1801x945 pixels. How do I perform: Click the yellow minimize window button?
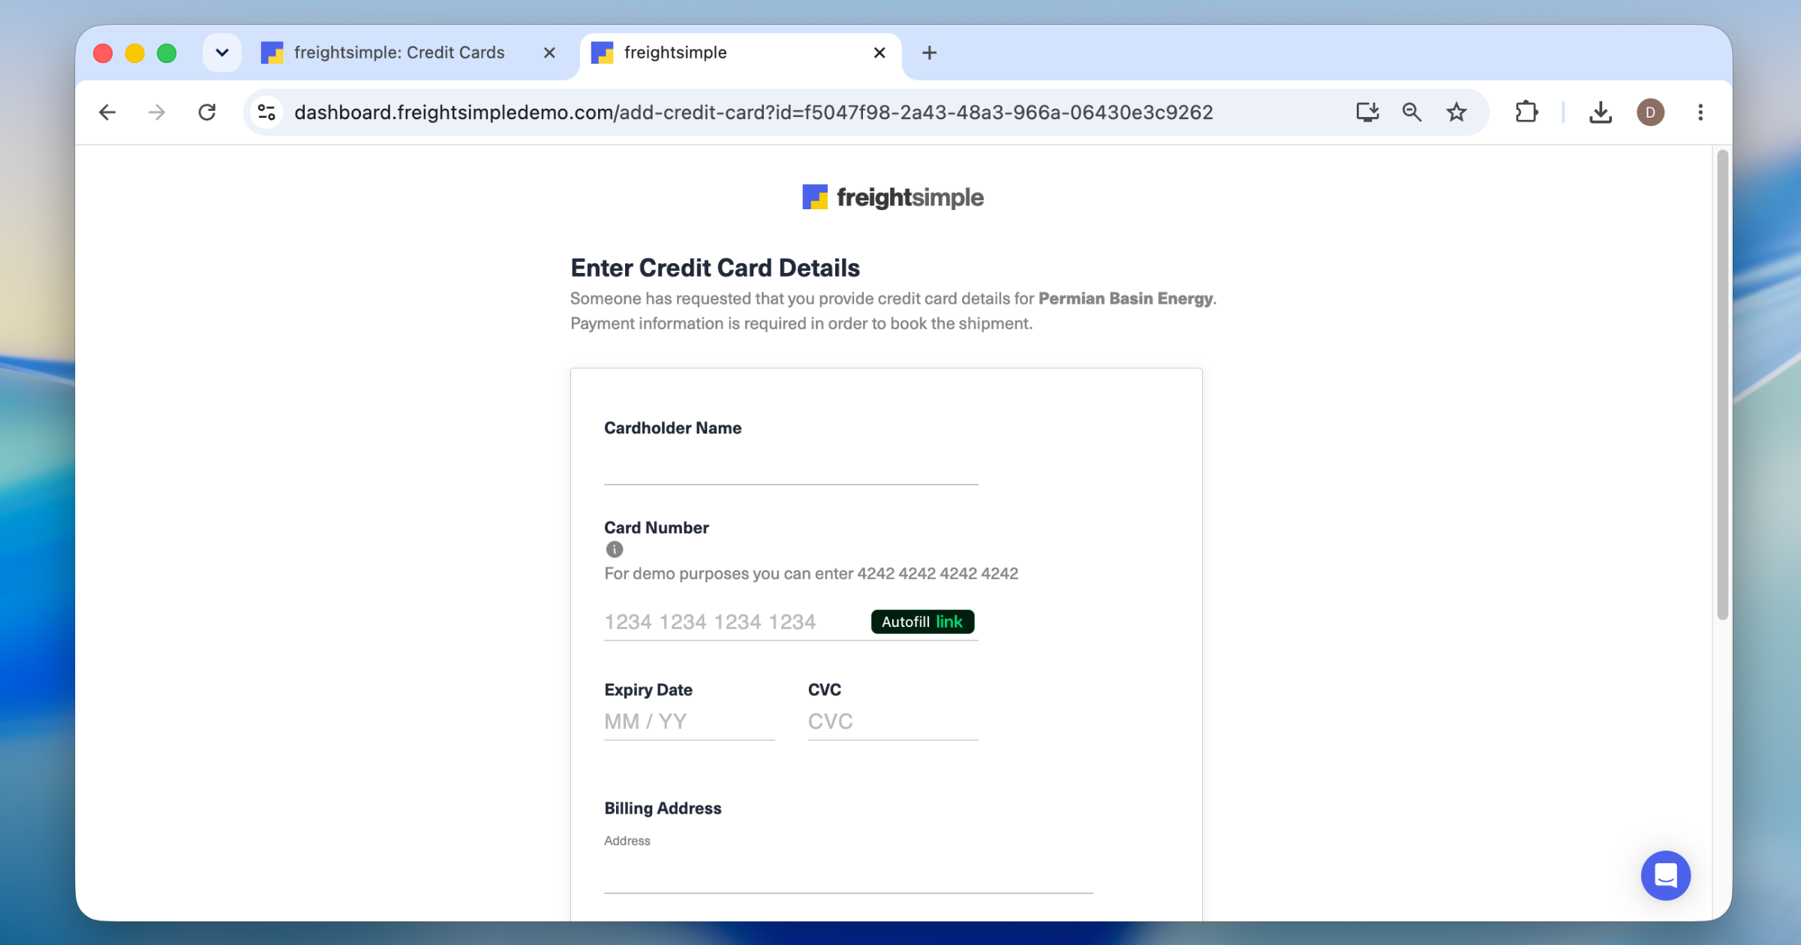pyautogui.click(x=134, y=53)
